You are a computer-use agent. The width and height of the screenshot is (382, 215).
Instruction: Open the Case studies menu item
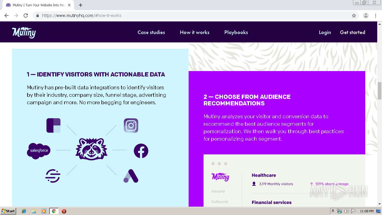pyautogui.click(x=151, y=32)
